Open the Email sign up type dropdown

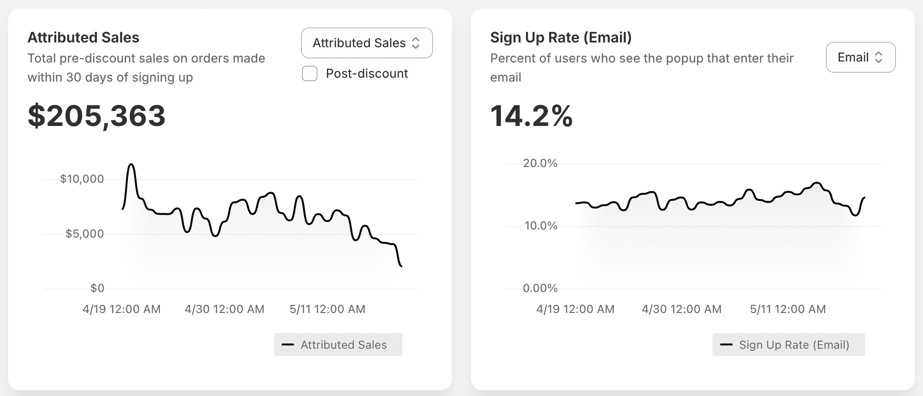coord(860,57)
